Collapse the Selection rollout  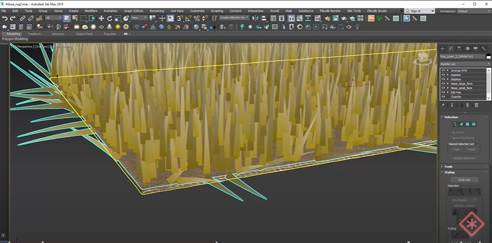pyautogui.click(x=451, y=117)
